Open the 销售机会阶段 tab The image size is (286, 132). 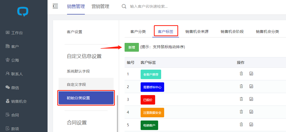[232, 31]
